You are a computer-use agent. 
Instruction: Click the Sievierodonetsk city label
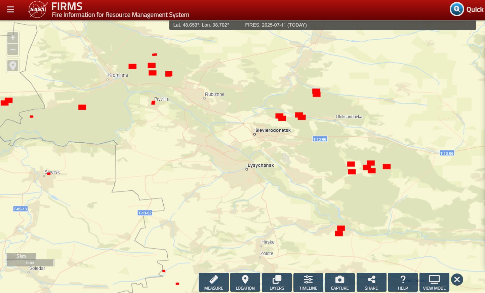pyautogui.click(x=273, y=130)
